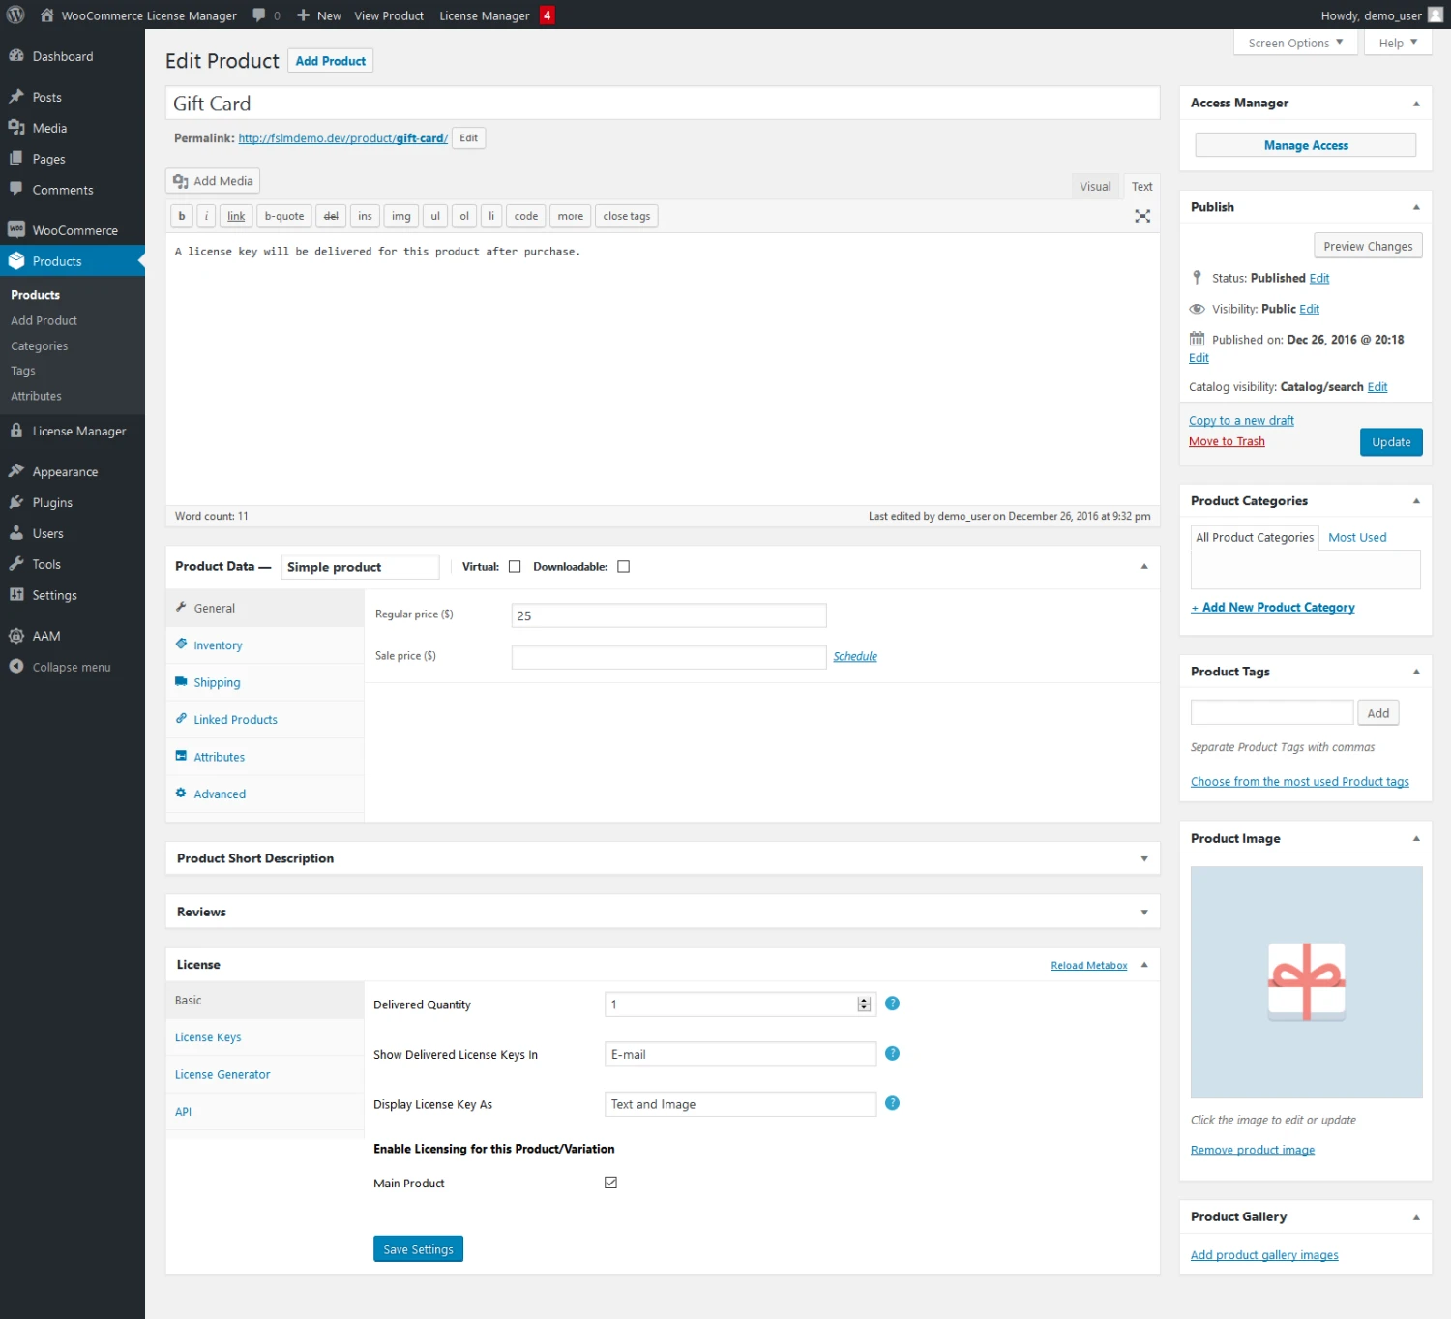Toggle distraction-free writing mode icon
The image size is (1451, 1319).
(x=1142, y=216)
